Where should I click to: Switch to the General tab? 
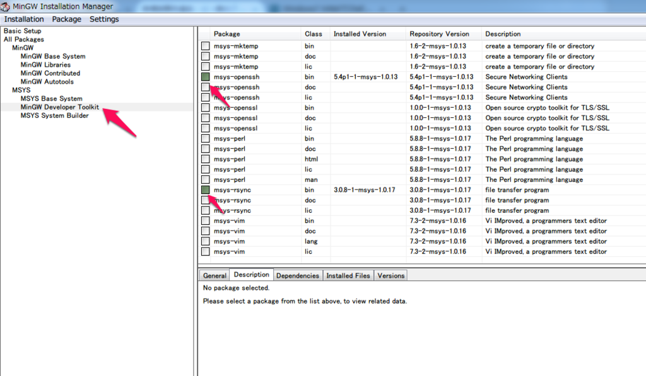tap(214, 276)
